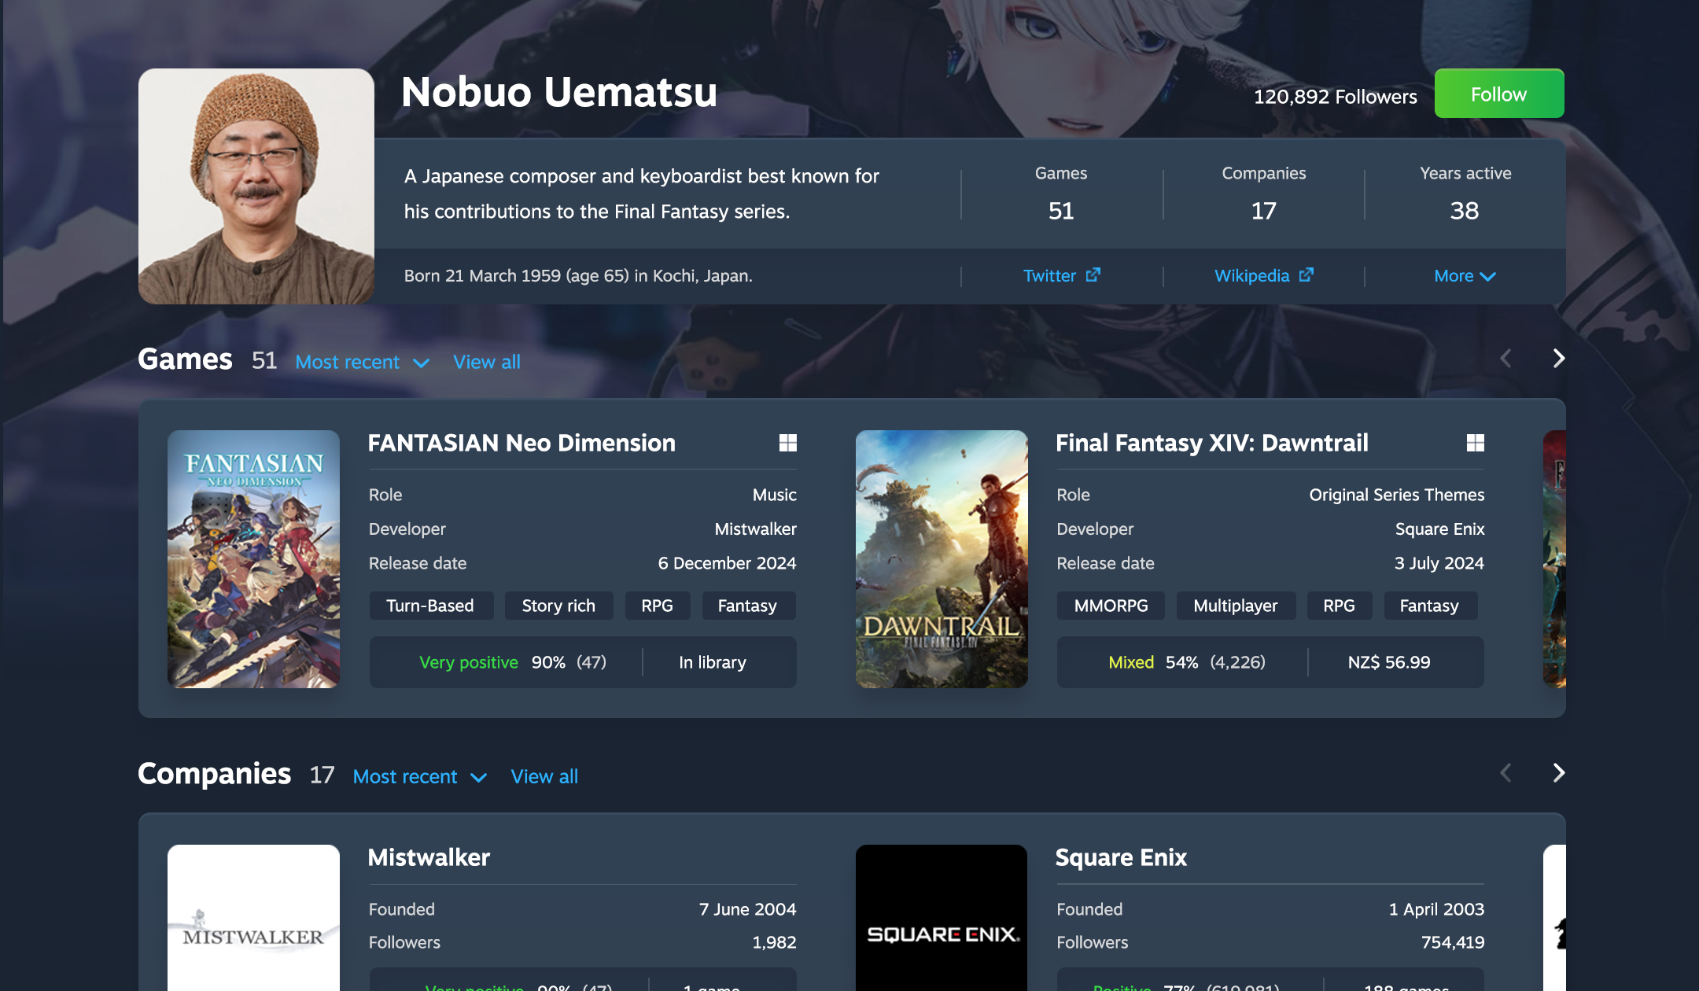This screenshot has width=1699, height=991.
Task: Select the Turn-Based tag
Action: [x=431, y=606]
